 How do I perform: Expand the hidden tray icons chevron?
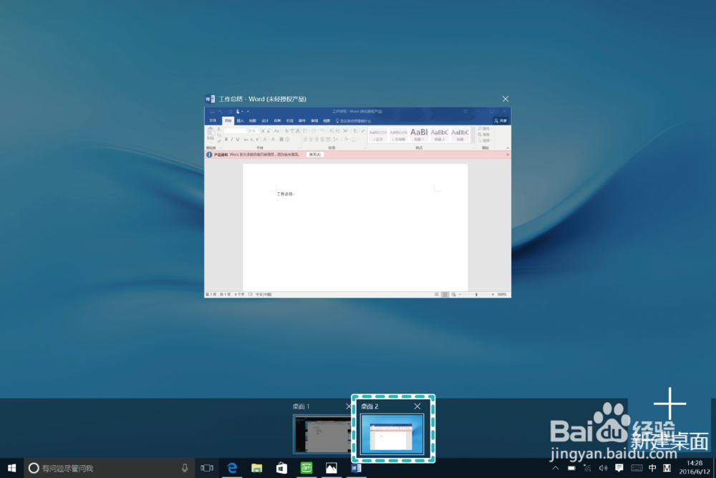(556, 468)
